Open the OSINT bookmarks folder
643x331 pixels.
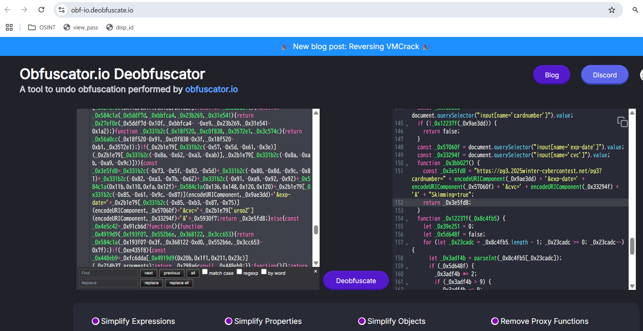tap(42, 27)
